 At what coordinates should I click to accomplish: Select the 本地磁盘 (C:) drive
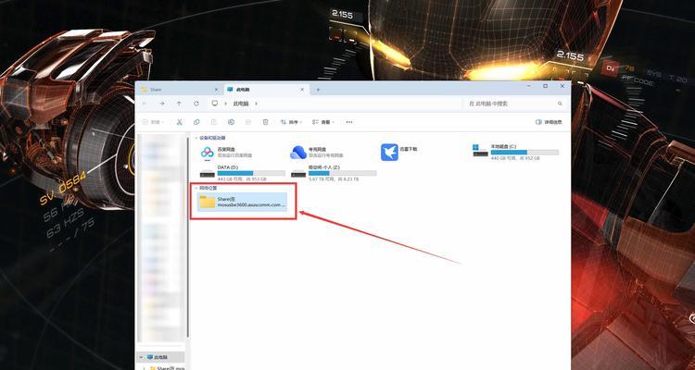click(x=515, y=151)
